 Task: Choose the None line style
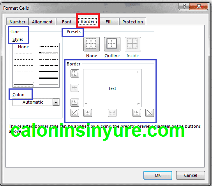click(x=23, y=47)
